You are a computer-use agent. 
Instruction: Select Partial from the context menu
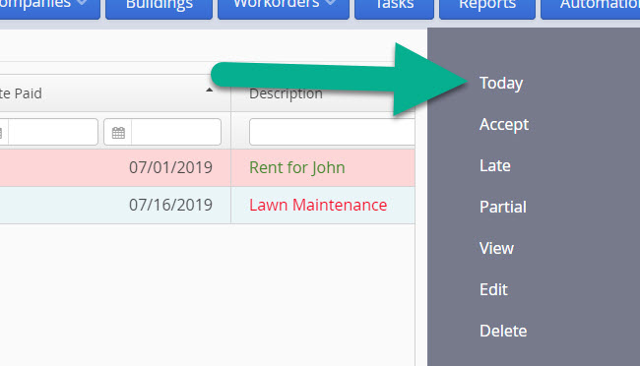[x=503, y=207]
